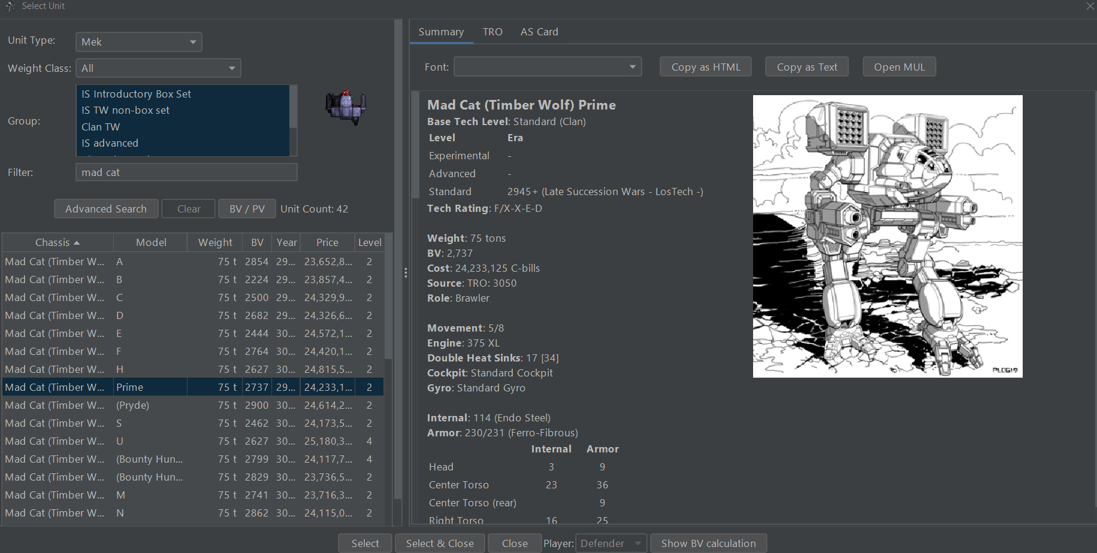Toggle the BV / PV button

(247, 209)
